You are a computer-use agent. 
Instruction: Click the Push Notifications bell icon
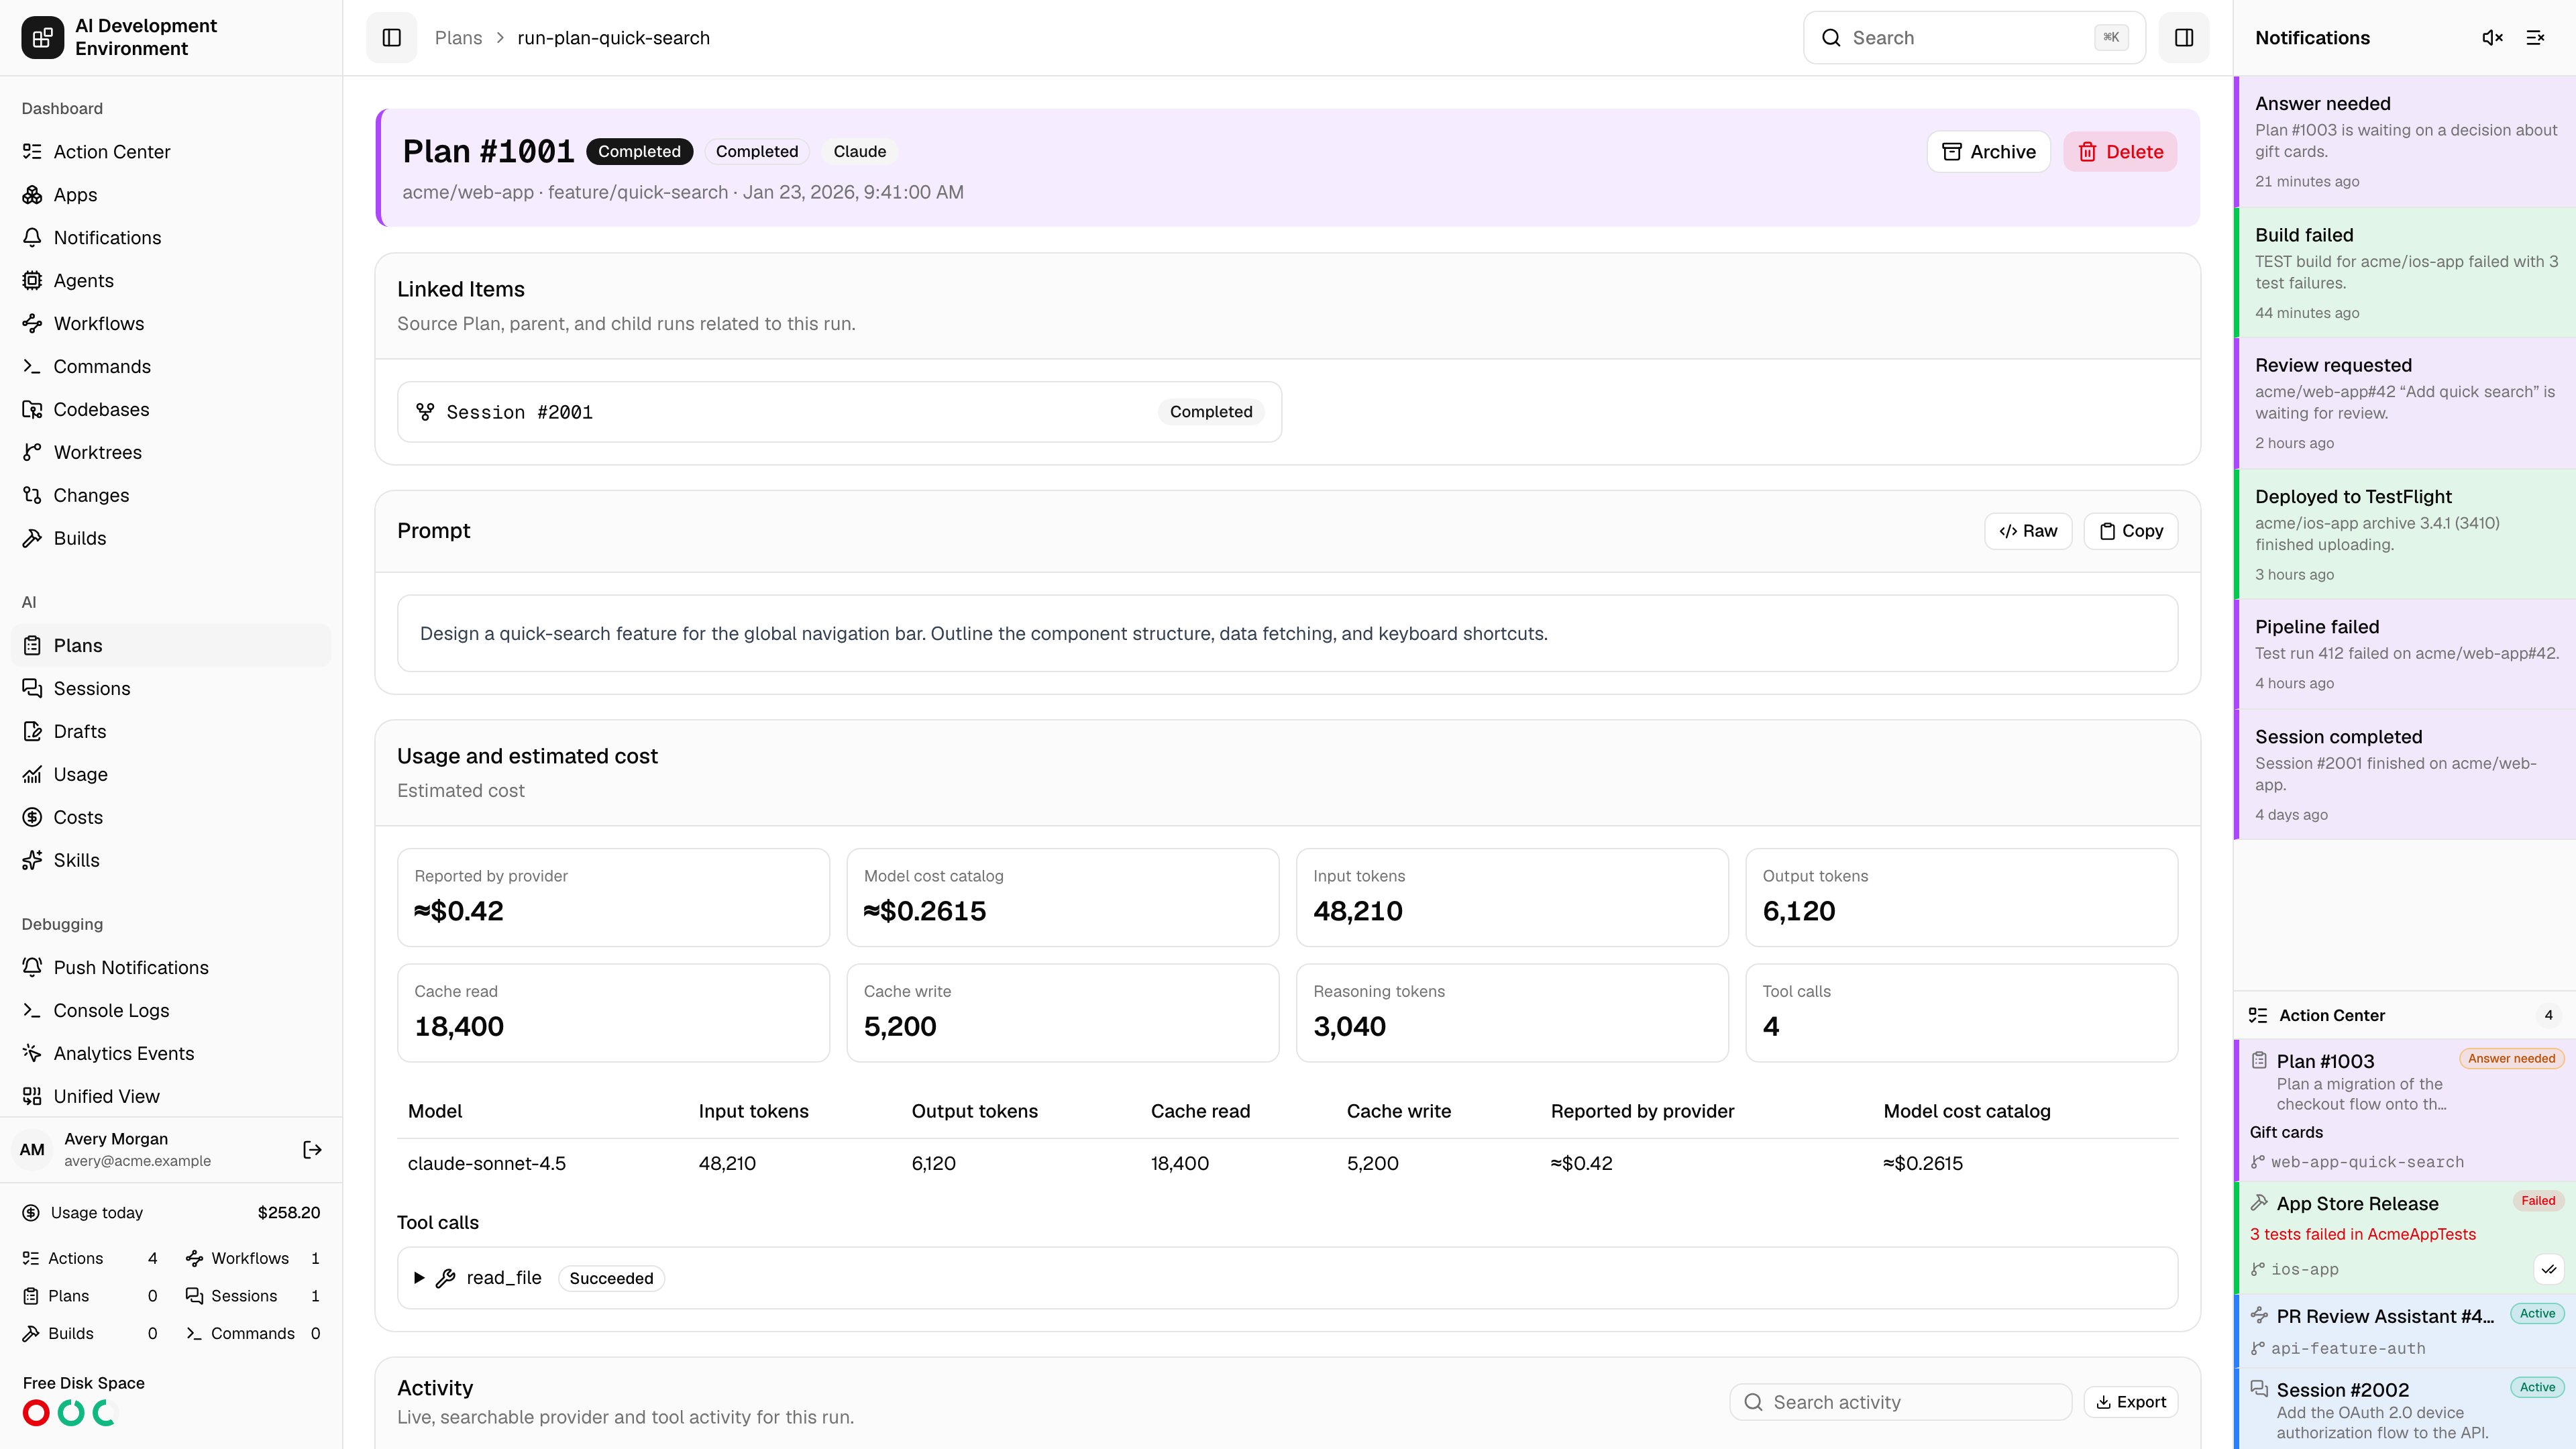pos(32,968)
